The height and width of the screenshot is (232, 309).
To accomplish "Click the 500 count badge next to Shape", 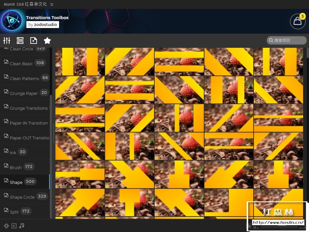I will pyautogui.click(x=30, y=181).
